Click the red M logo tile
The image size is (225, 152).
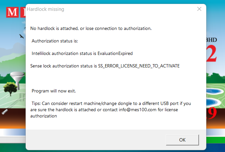pos(12,12)
